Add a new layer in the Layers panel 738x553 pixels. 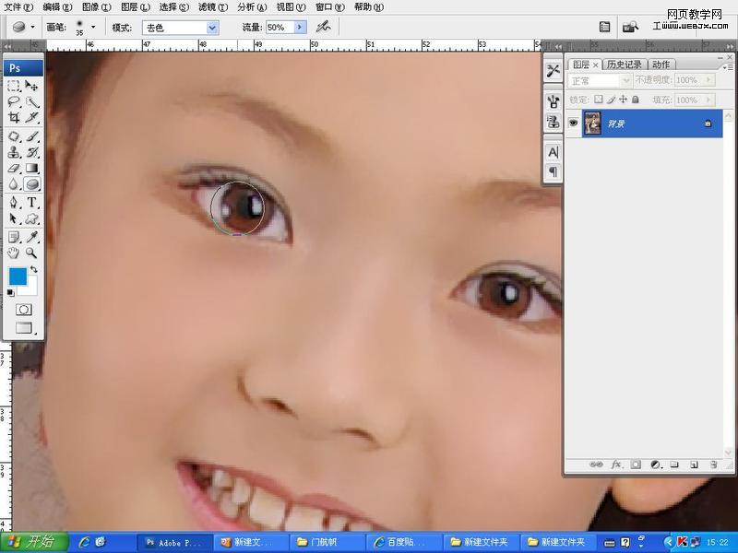(x=695, y=465)
